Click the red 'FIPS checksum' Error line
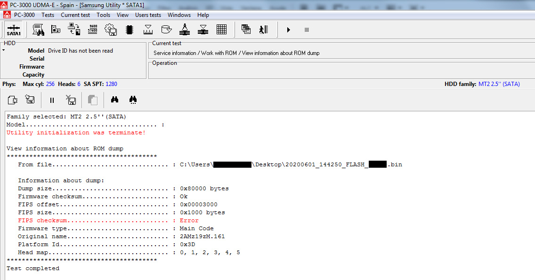535x280 pixels. 108,220
